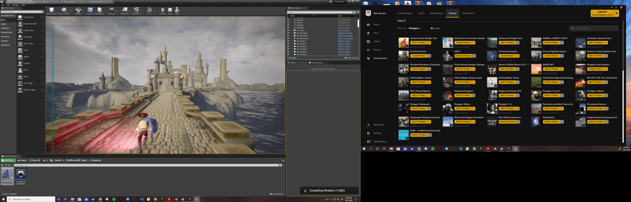Hide the BP_HauntChar actor in outliner
631x202 pixels.
click(288, 38)
